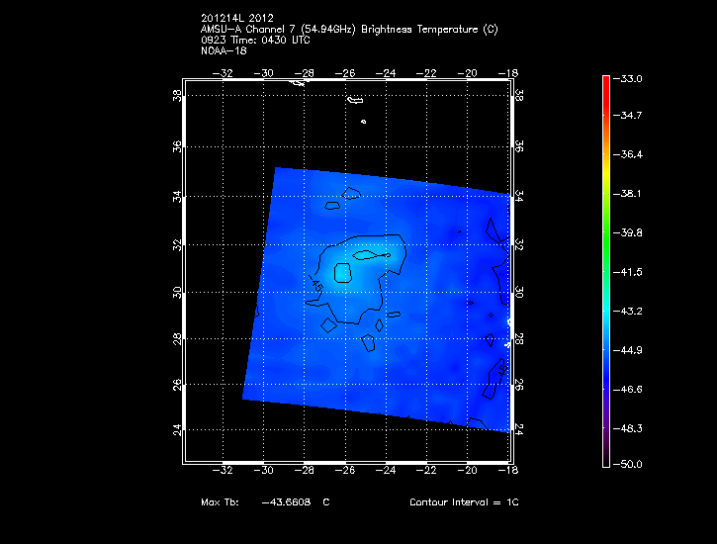This screenshot has width=717, height=544.
Task: Click the 38 latitude label on left axis
Action: pos(176,95)
